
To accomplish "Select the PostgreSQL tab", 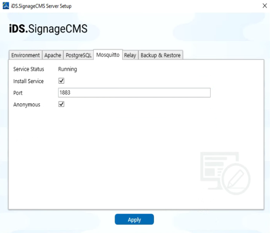I will tap(78, 55).
